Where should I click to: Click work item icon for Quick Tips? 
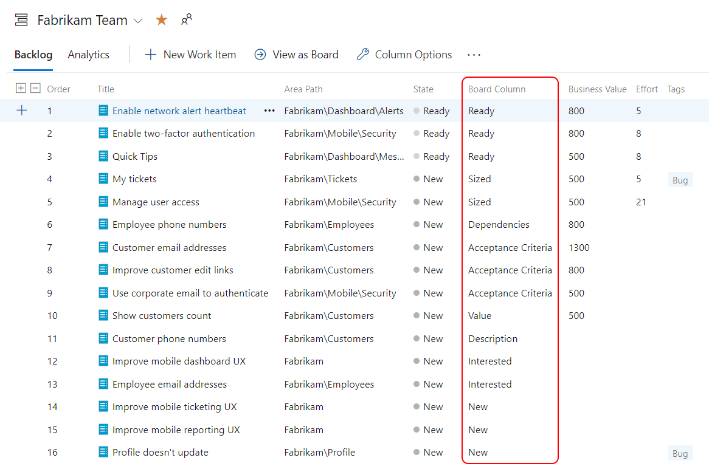103,156
